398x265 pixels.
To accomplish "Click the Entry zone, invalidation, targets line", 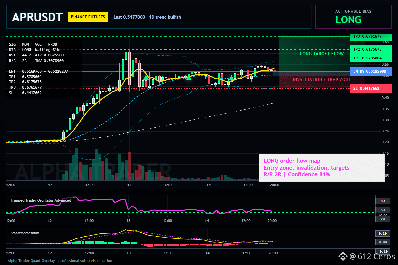I will pyautogui.click(x=306, y=168).
